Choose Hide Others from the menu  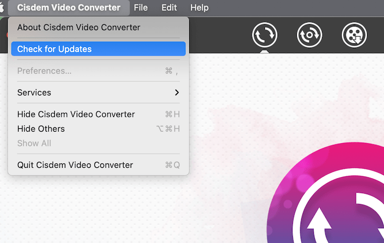(x=41, y=129)
